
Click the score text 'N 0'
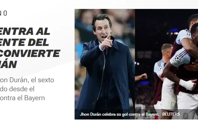tap(4, 13)
